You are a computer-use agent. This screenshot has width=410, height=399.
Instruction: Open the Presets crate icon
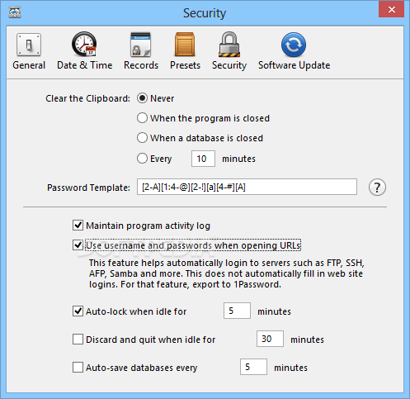(185, 45)
